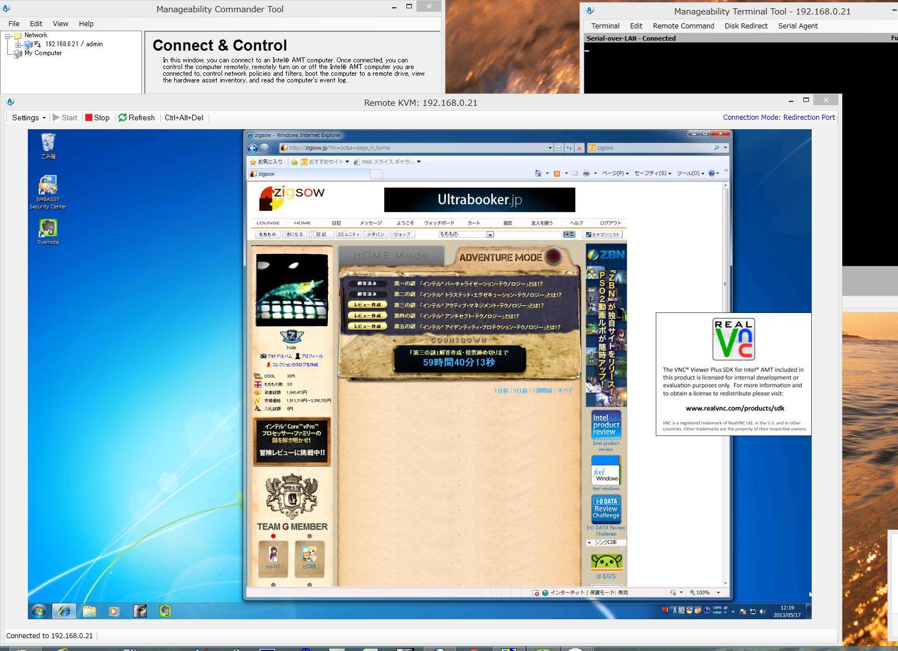
Task: Open the ページ(P) dropdown menu
Action: point(615,173)
